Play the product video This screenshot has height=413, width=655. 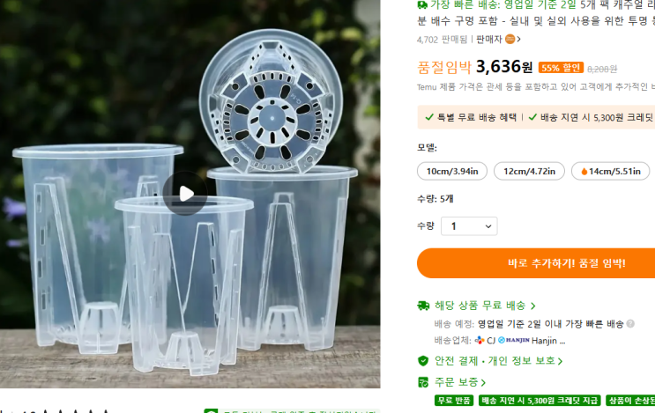(185, 194)
